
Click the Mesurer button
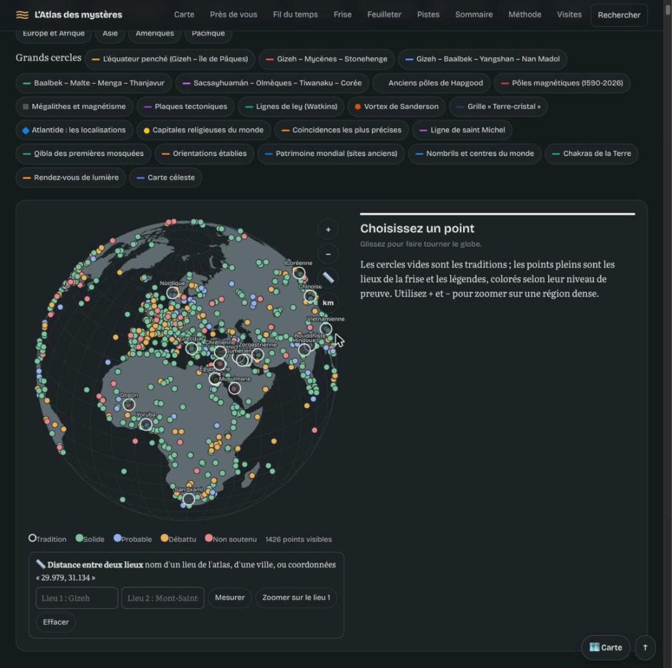[x=230, y=598]
